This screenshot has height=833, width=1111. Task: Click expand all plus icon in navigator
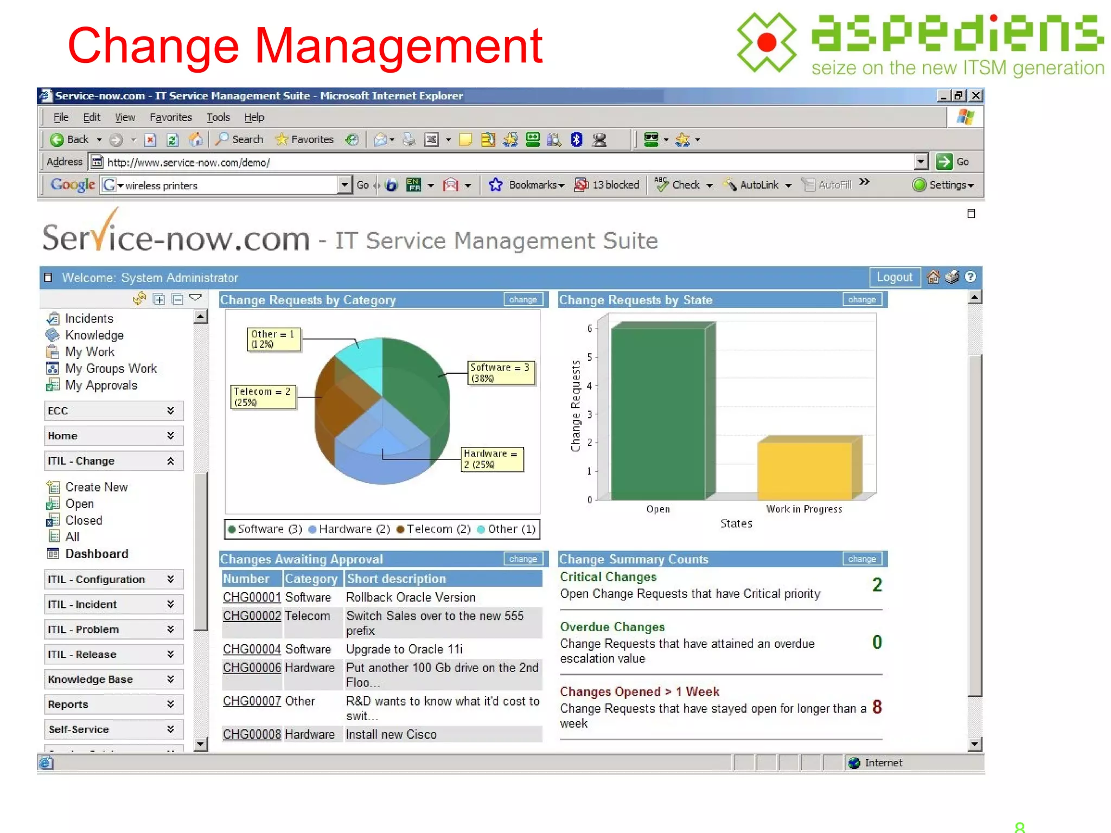[x=159, y=299]
